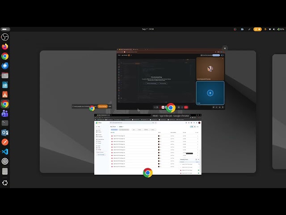Launch Postman from the dock
Screen dimensions: 286x215
[x=5, y=142]
